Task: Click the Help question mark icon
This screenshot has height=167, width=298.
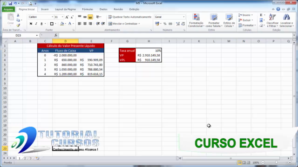Action: 278,9
